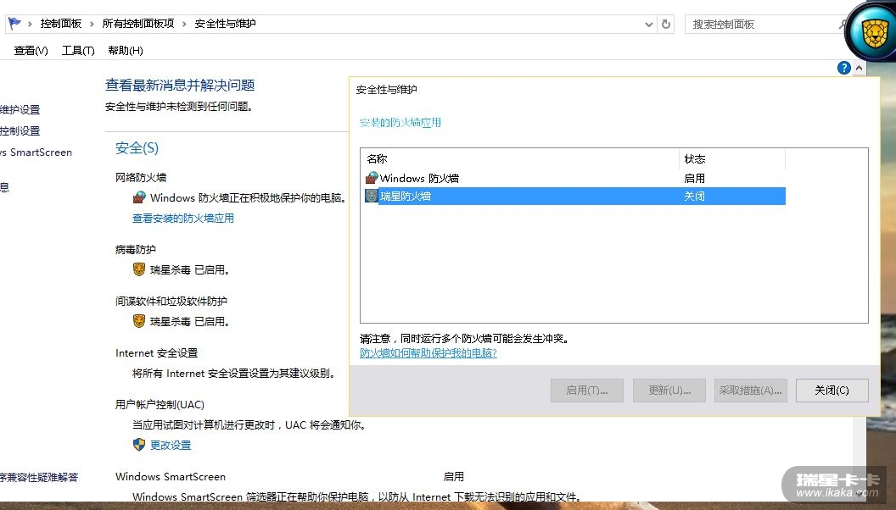This screenshot has height=510, width=896.
Task: Open SmartScreen settings link in left sidebar
Action: click(x=36, y=152)
